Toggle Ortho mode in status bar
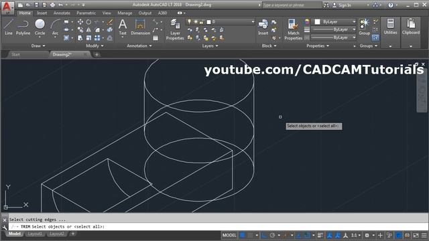429x241 pixels. [x=264, y=235]
